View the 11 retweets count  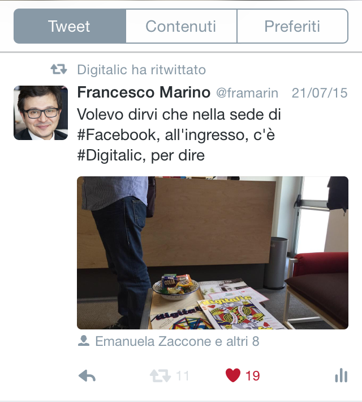pyautogui.click(x=182, y=376)
